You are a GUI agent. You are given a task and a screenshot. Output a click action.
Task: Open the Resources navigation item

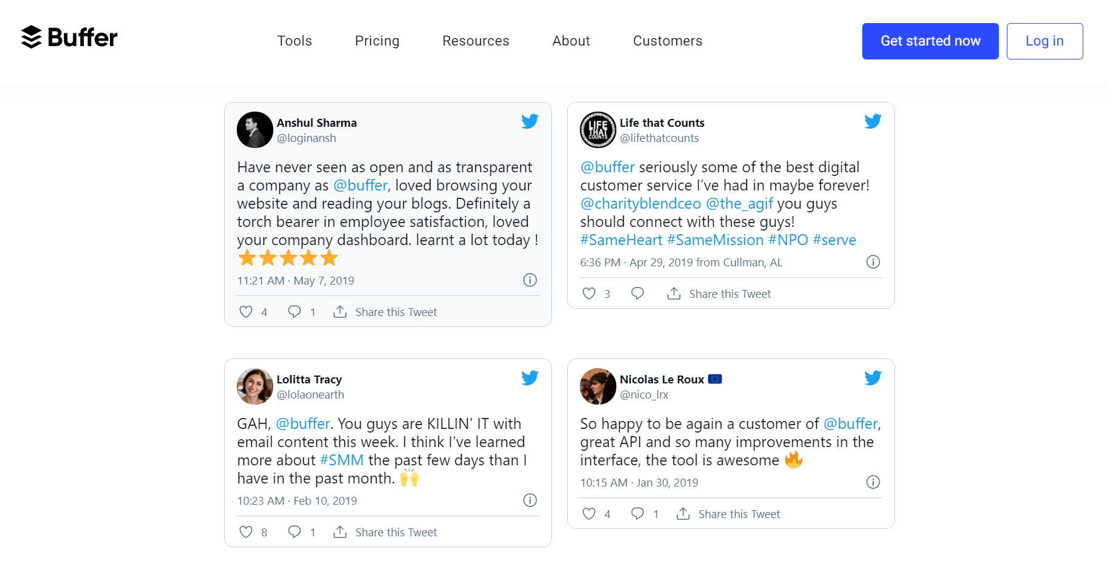[475, 41]
